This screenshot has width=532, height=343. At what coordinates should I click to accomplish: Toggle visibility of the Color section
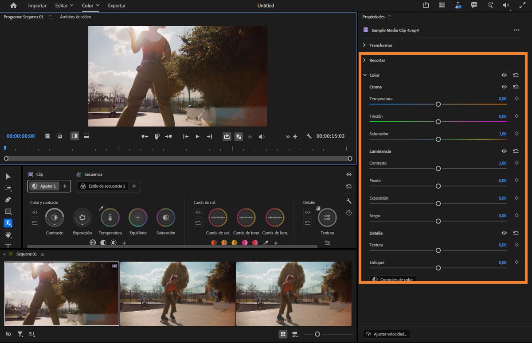point(504,75)
